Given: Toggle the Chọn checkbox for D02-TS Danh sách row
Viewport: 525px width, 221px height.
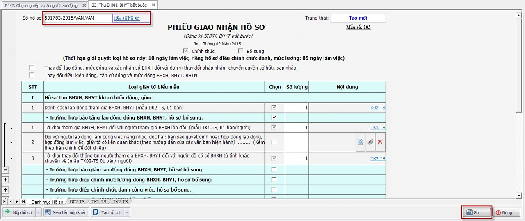Looking at the screenshot, I should pyautogui.click(x=274, y=108).
